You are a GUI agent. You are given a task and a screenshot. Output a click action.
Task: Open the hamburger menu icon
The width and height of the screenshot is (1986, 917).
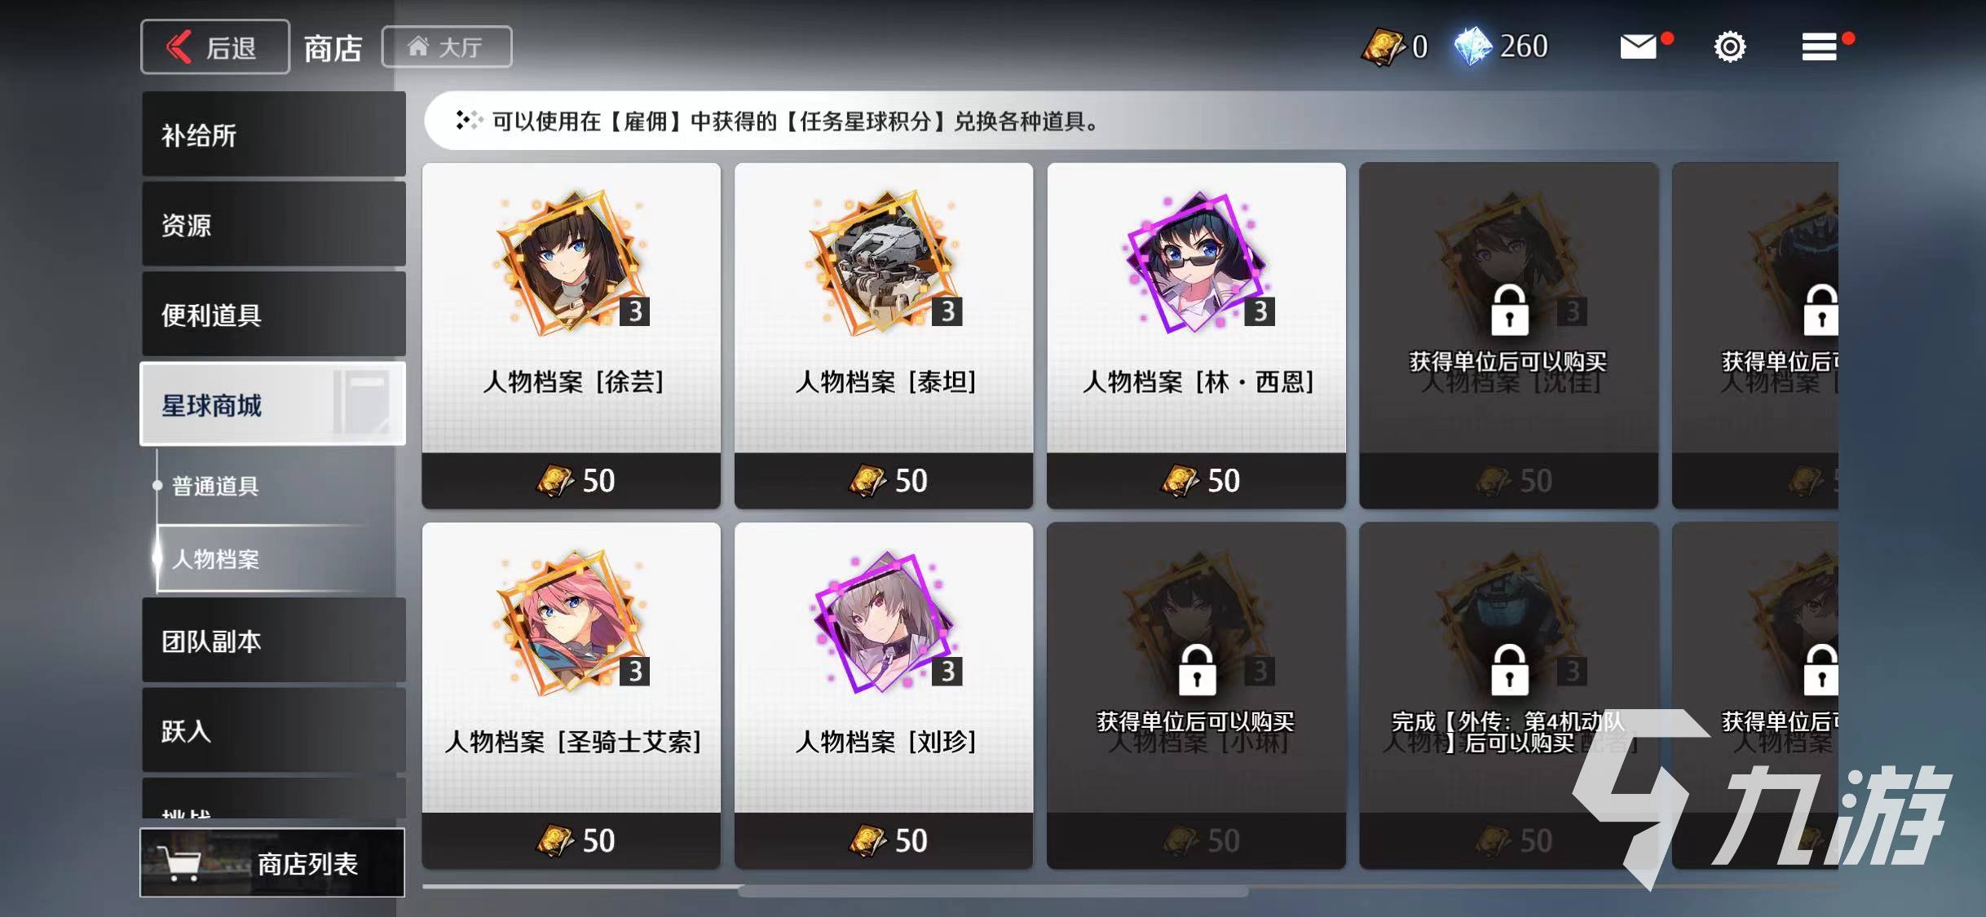1819,46
